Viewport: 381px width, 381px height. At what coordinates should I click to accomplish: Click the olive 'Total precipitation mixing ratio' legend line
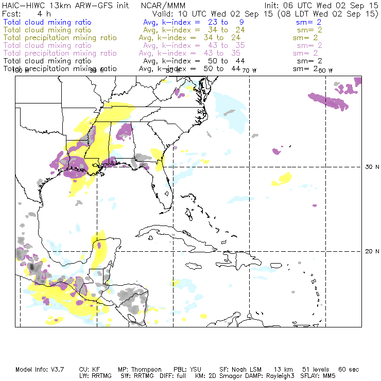pos(60,38)
